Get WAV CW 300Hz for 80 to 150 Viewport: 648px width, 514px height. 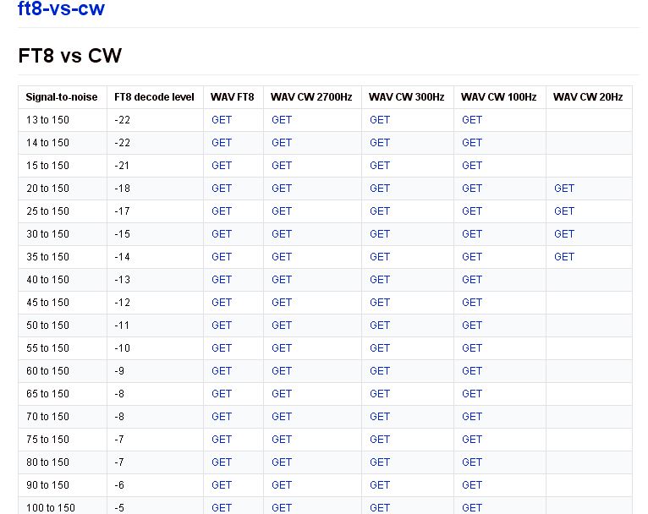[379, 462]
